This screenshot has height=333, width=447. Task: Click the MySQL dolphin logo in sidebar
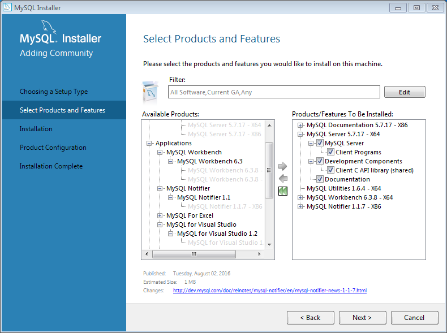click(49, 27)
